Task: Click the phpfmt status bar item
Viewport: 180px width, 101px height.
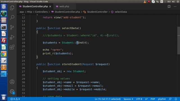Action: (162, 99)
